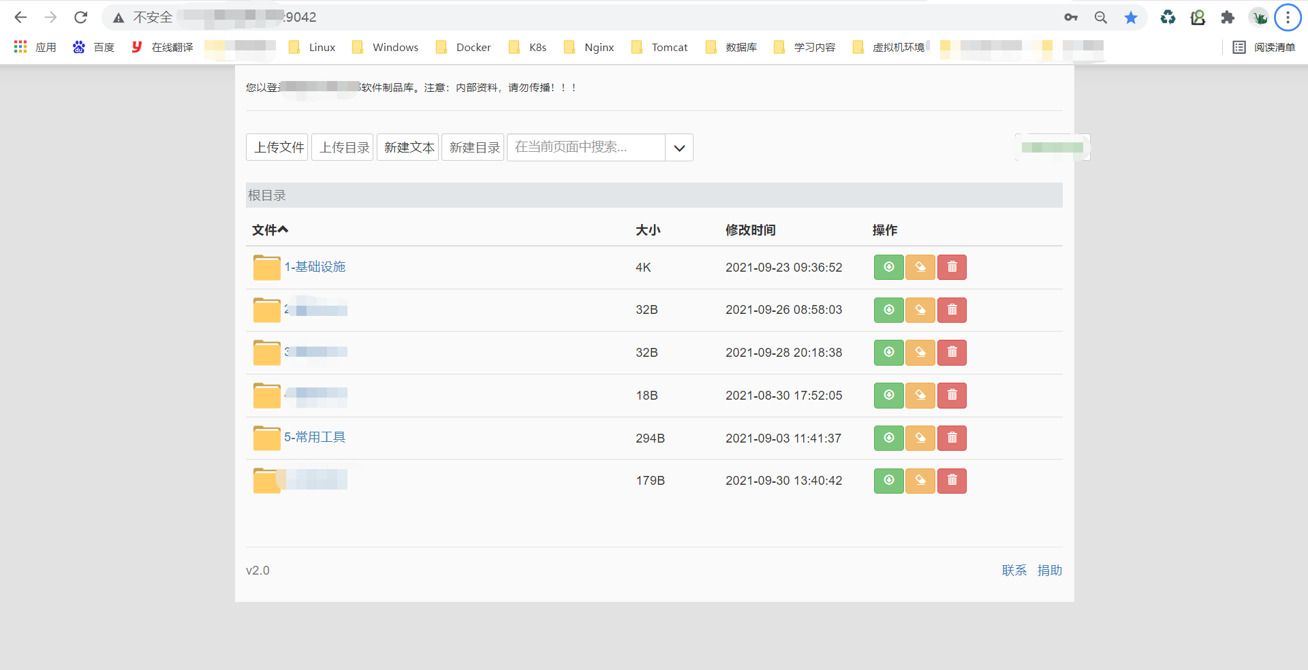
Task: Click the yellow rename icon for 1-基础设施
Action: point(920,267)
